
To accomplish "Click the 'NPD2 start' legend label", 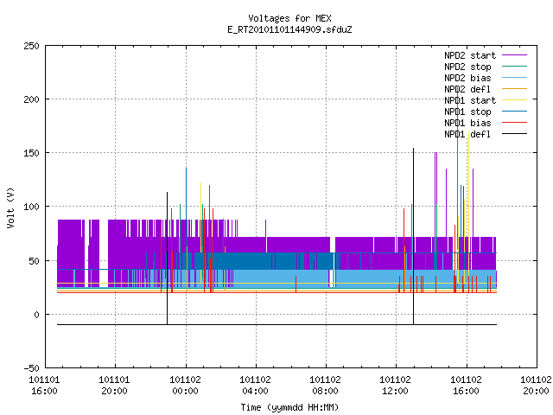I will (470, 55).
